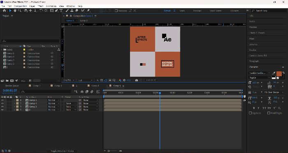Select the Brush tool
The height and width of the screenshot is (153, 288).
click(67, 11)
